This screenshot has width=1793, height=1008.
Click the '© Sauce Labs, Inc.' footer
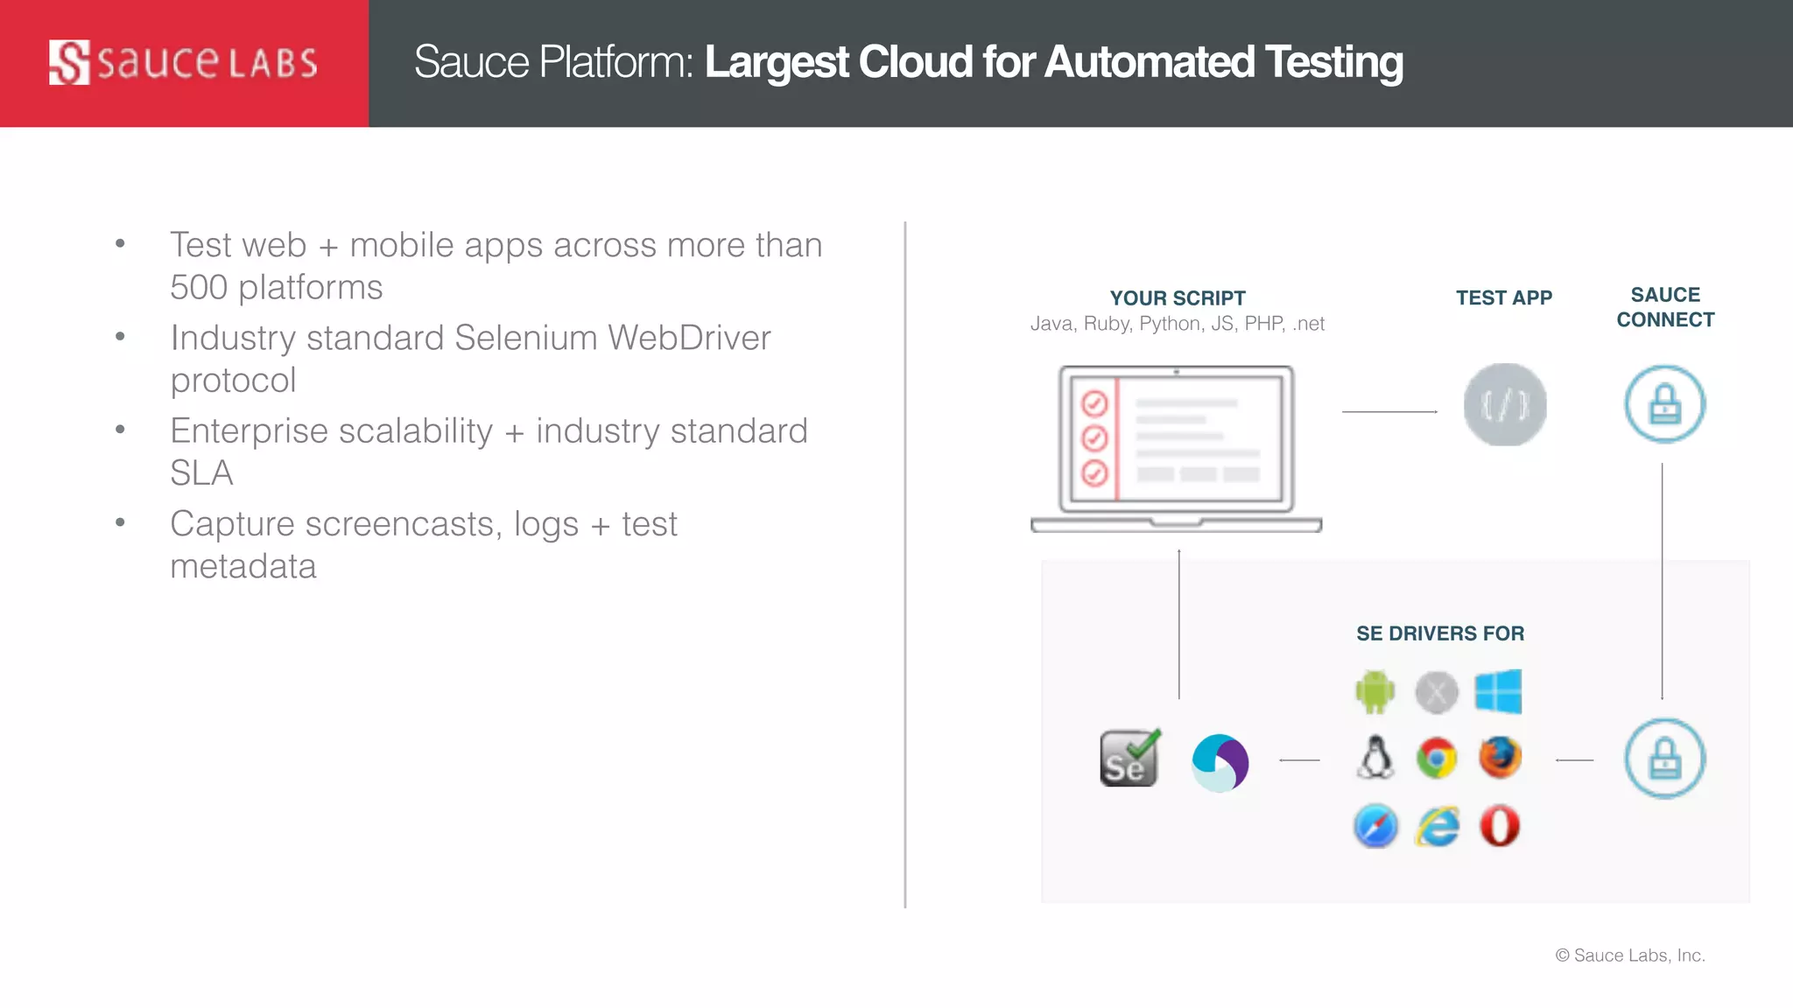coord(1630,955)
